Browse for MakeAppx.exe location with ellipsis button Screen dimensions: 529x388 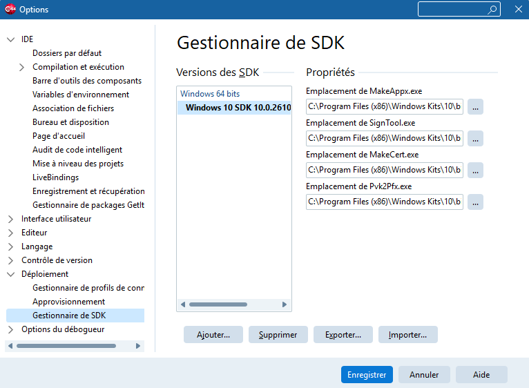click(x=475, y=107)
